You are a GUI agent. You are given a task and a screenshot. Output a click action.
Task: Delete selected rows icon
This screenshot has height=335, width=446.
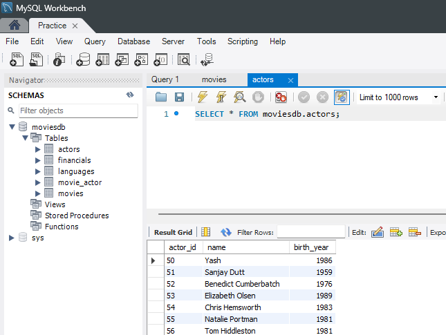[x=415, y=232]
